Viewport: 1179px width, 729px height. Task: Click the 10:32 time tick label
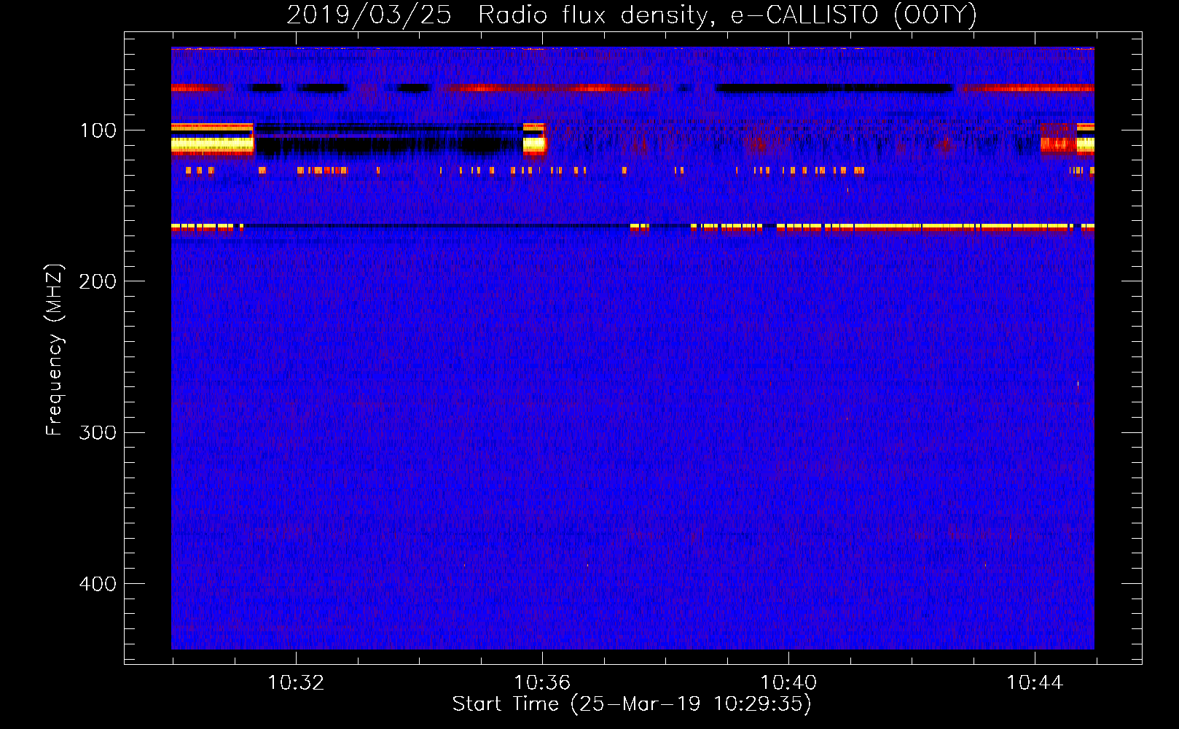click(296, 683)
